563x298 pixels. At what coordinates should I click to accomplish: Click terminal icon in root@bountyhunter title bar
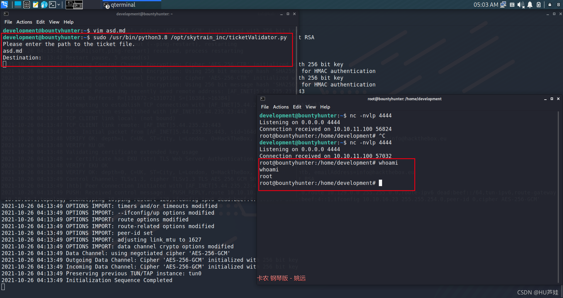(263, 99)
